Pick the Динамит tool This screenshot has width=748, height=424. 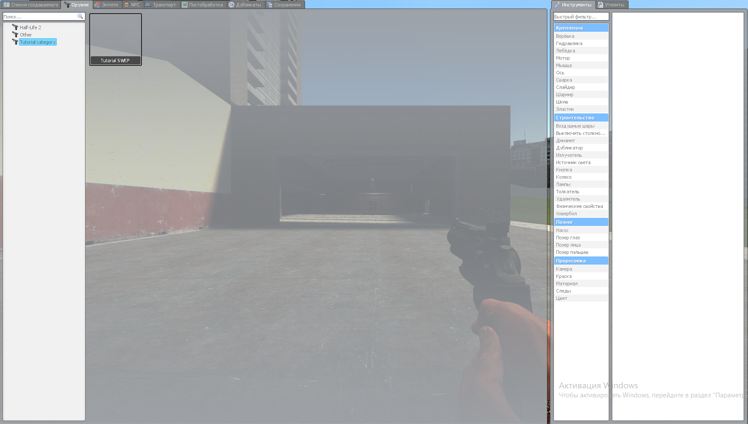(x=581, y=140)
